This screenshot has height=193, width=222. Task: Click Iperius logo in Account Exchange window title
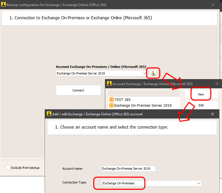[x=109, y=83]
